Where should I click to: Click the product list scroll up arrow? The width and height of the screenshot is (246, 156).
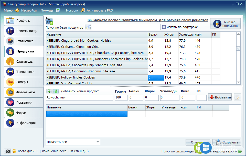[x=239, y=34]
